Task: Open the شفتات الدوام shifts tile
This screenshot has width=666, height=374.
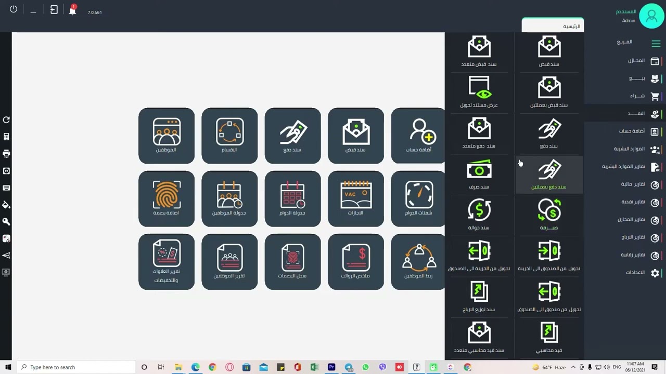Action: [x=418, y=198]
